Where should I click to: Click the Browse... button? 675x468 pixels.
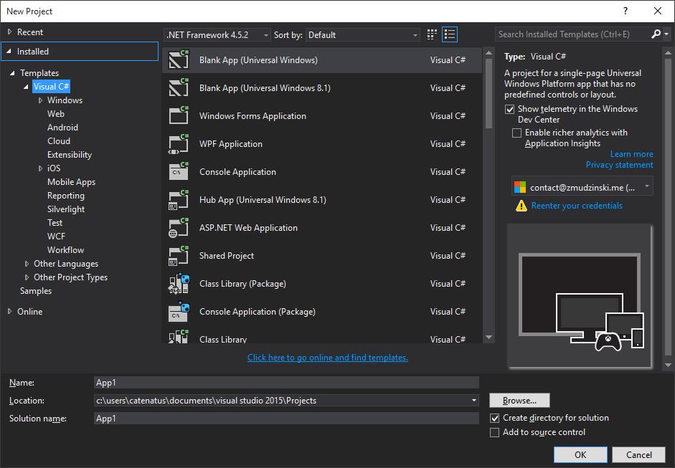(519, 401)
